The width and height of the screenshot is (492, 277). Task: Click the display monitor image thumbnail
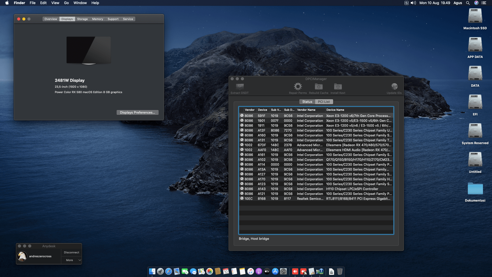click(89, 50)
